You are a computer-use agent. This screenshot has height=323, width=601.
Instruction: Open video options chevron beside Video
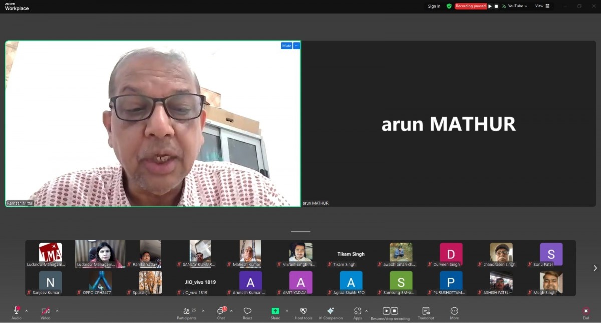57,311
